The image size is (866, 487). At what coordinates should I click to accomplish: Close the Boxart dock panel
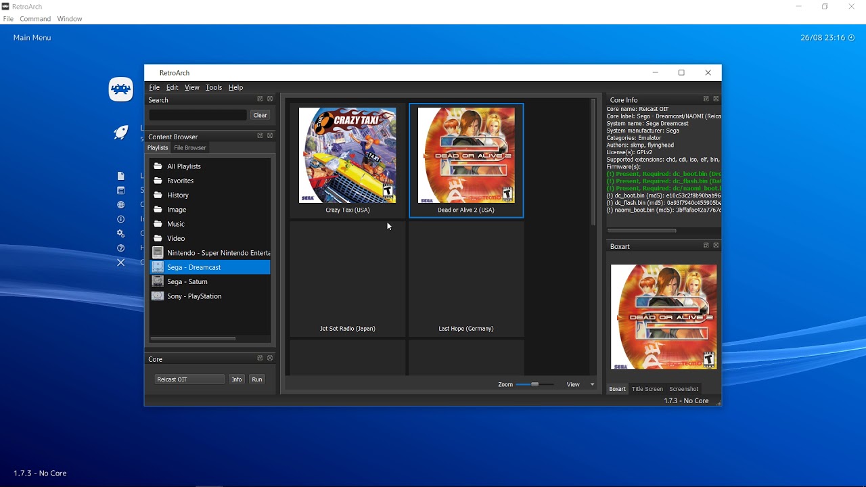(x=716, y=246)
